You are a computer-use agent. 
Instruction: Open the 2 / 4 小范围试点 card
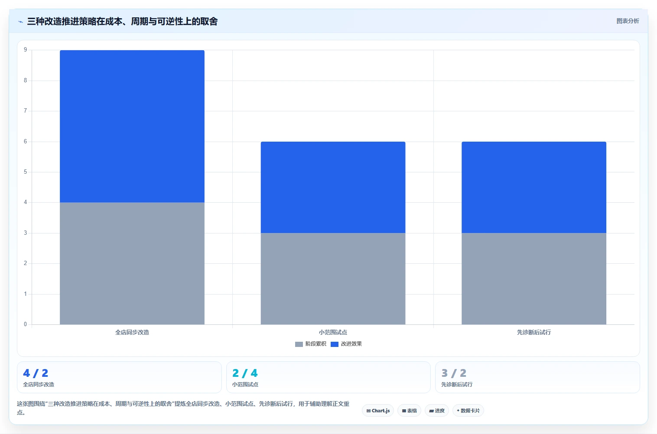click(x=328, y=377)
